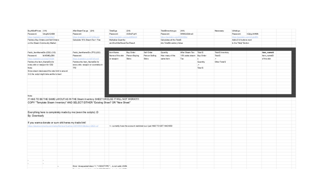The height and width of the screenshot is (169, 323).
Task: Select the 'Name of the skin' cell
Action: point(117,56)
